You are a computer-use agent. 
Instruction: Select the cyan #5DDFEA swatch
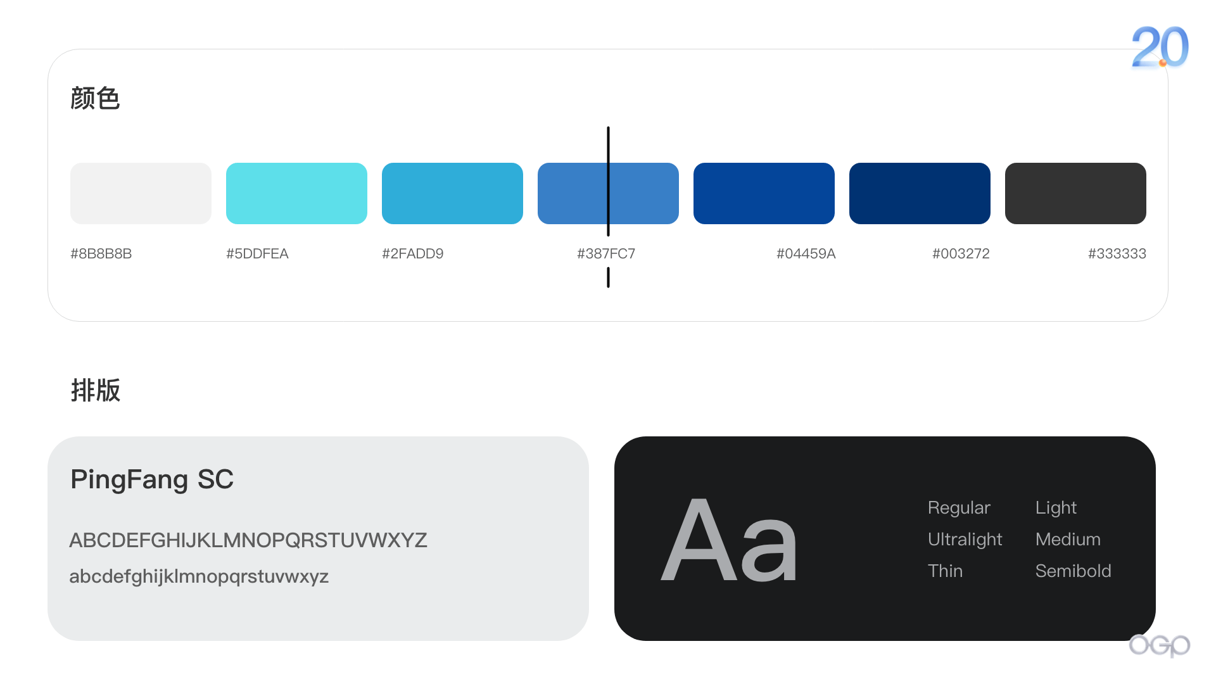click(296, 193)
